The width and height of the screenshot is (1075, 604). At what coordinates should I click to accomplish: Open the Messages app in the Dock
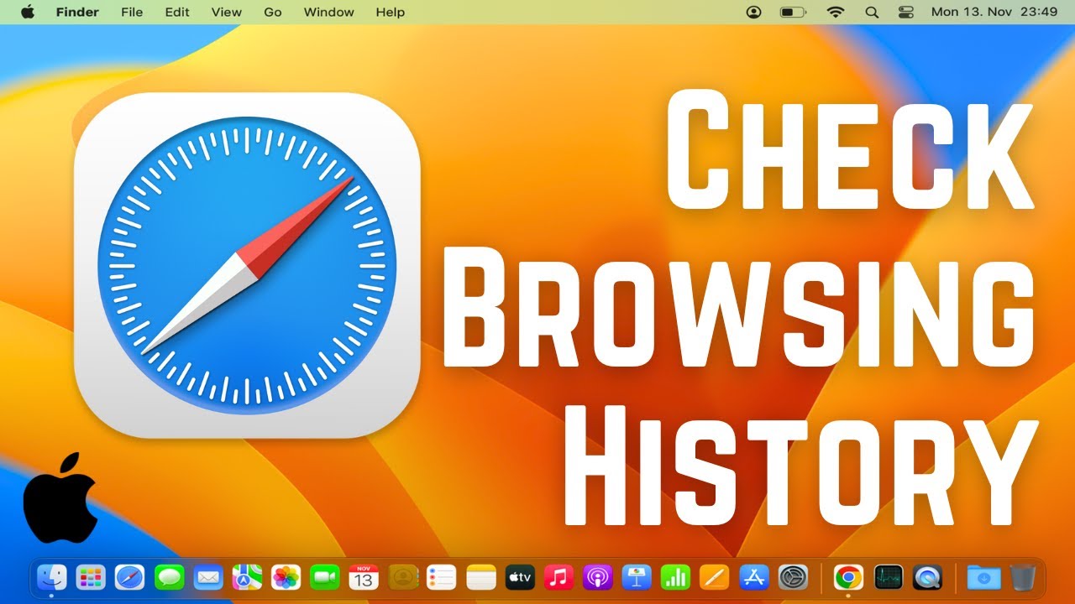169,577
